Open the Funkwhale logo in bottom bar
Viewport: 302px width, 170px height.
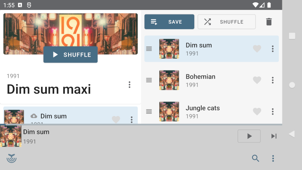[x=11, y=158]
